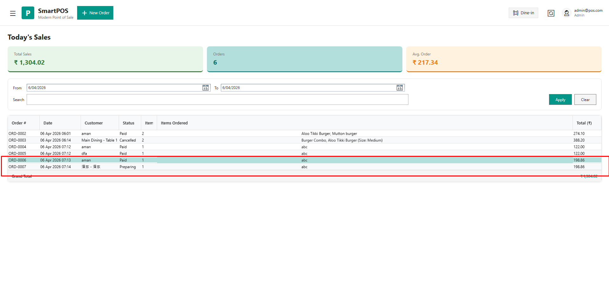Select order row ORD-0003
609x306 pixels.
[x=17, y=140]
